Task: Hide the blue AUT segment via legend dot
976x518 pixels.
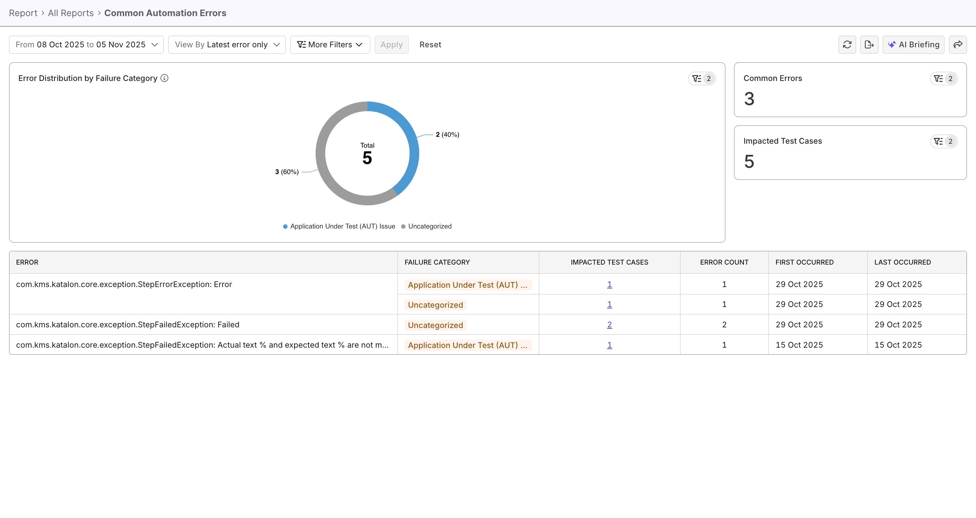Action: click(x=285, y=226)
